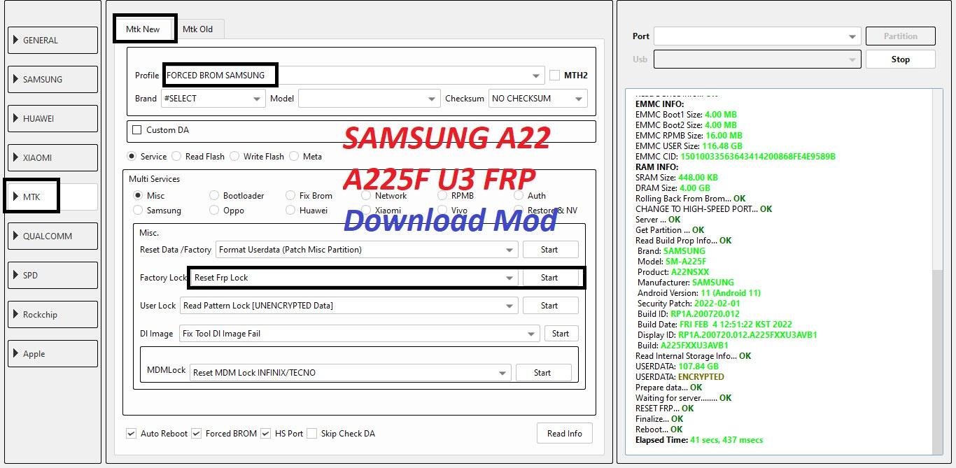Open the Usb dropdown
Image resolution: width=956 pixels, height=468 pixels.
757,59
